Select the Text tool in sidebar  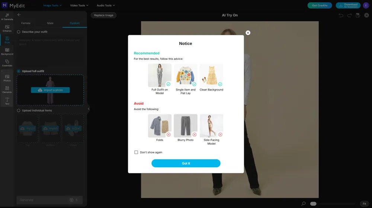[7, 101]
